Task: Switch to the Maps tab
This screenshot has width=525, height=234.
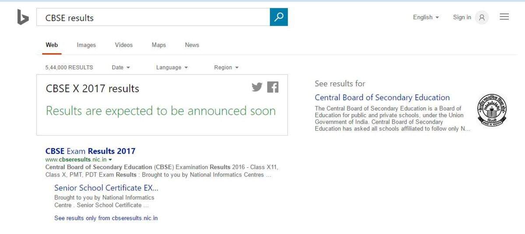Action: click(159, 45)
